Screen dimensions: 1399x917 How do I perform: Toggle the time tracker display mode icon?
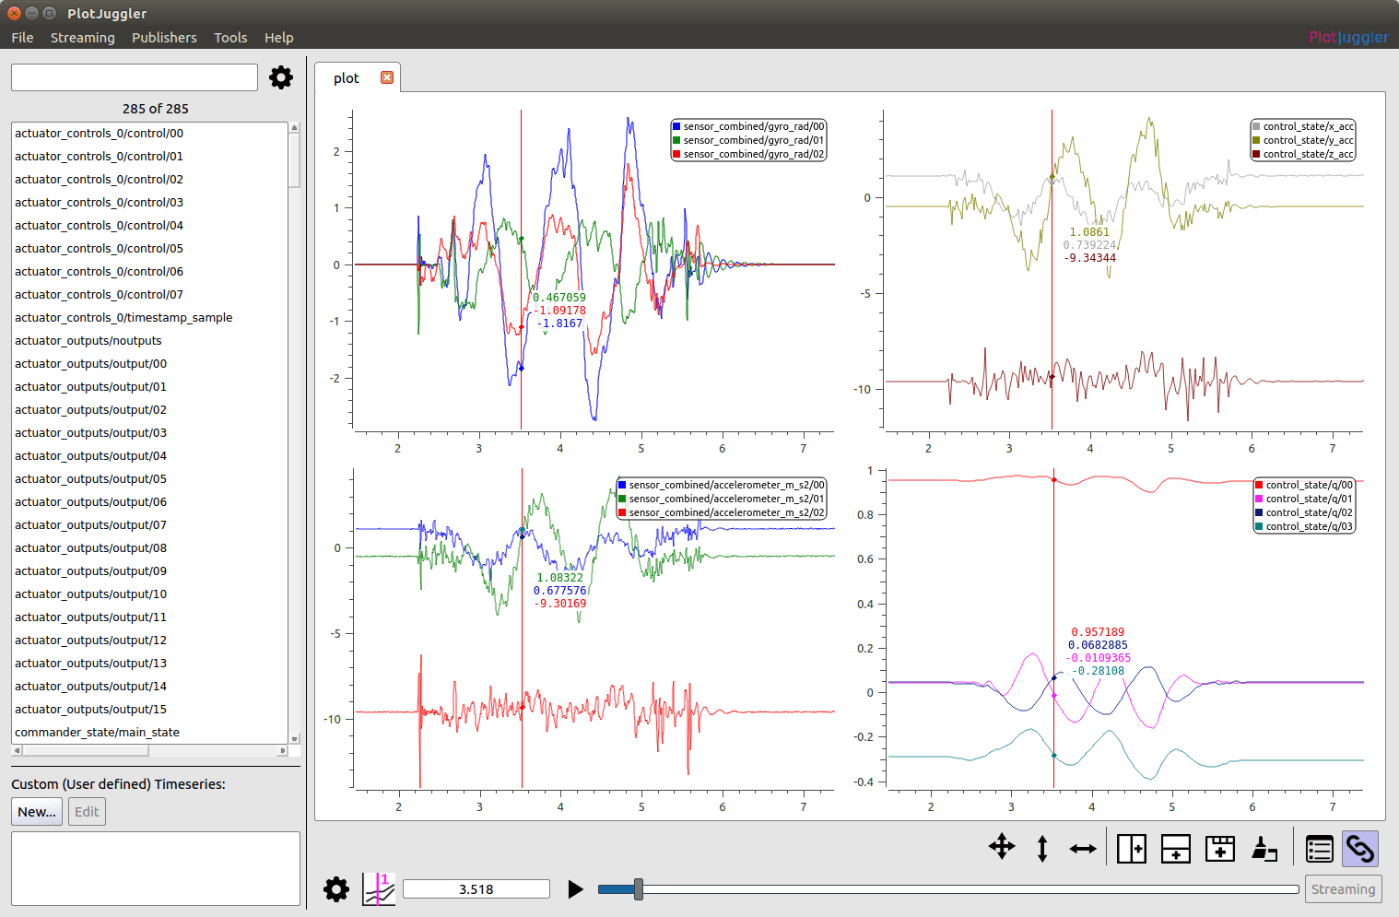click(x=379, y=889)
